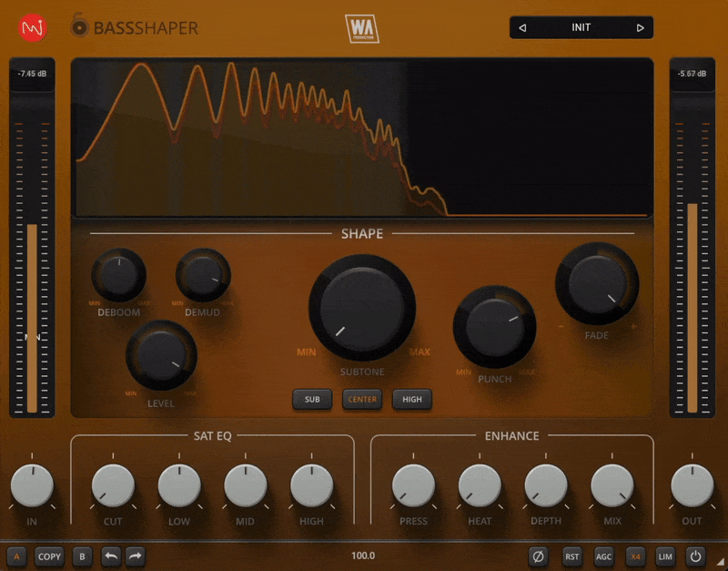
Task: Click the DEMUD knob
Action: pos(203,275)
